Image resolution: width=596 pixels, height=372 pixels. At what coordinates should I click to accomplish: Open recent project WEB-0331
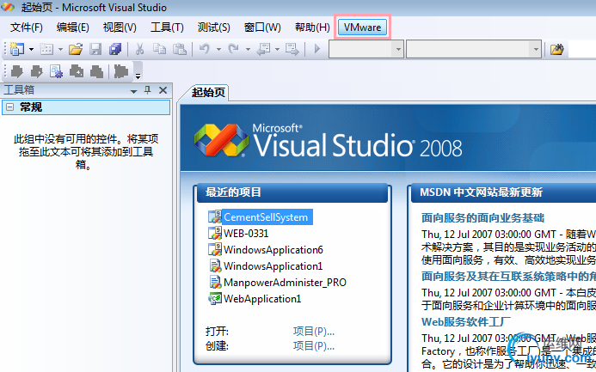pyautogui.click(x=246, y=234)
